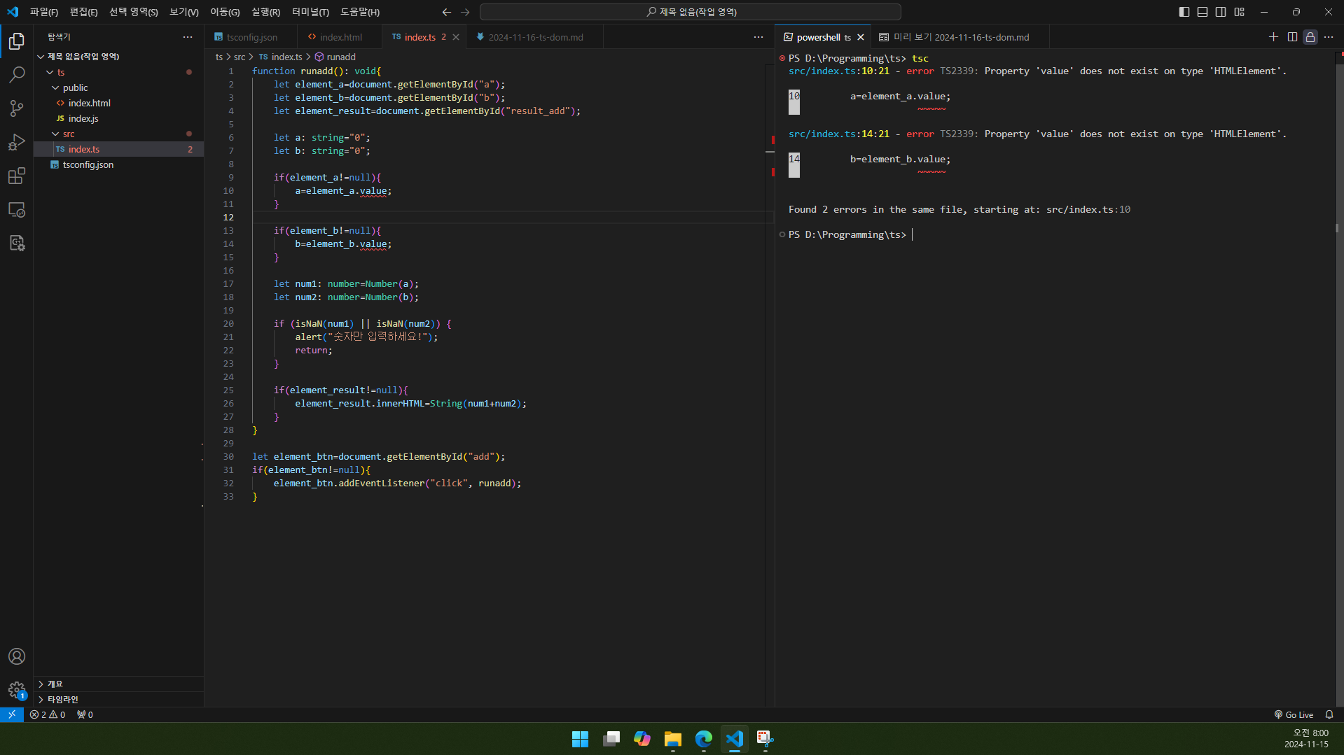Open the Help menu (도움말)
This screenshot has height=755, width=1344.
360,12
